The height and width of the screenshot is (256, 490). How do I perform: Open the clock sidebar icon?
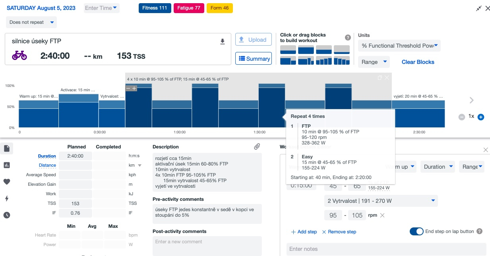click(x=7, y=215)
